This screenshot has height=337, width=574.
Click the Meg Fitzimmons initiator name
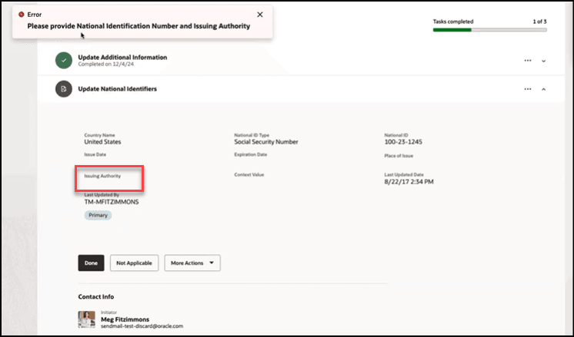point(125,319)
